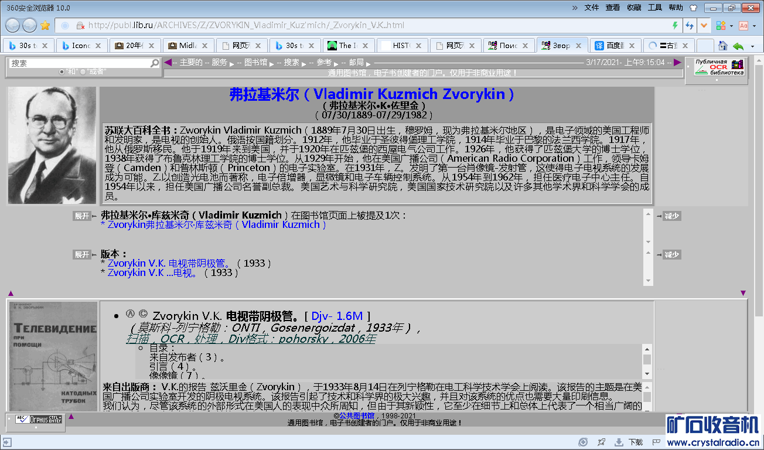Viewport: 764px width, 450px height.
Task: Close the "Icono" tab
Action: [x=98, y=46]
